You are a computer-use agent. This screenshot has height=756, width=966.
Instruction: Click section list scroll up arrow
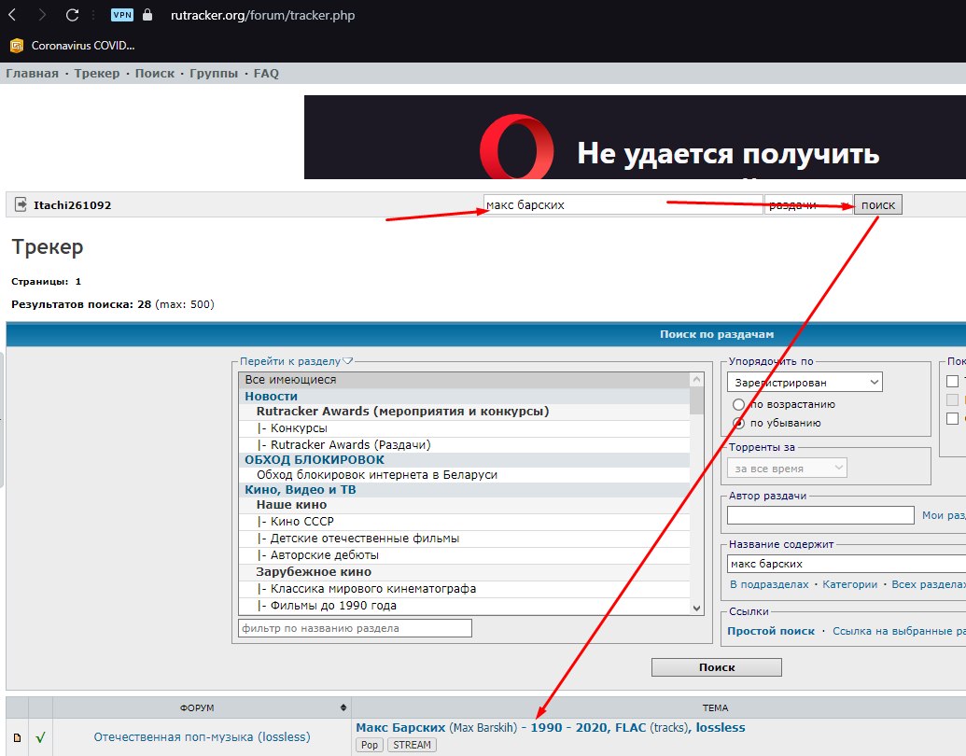coord(697,380)
